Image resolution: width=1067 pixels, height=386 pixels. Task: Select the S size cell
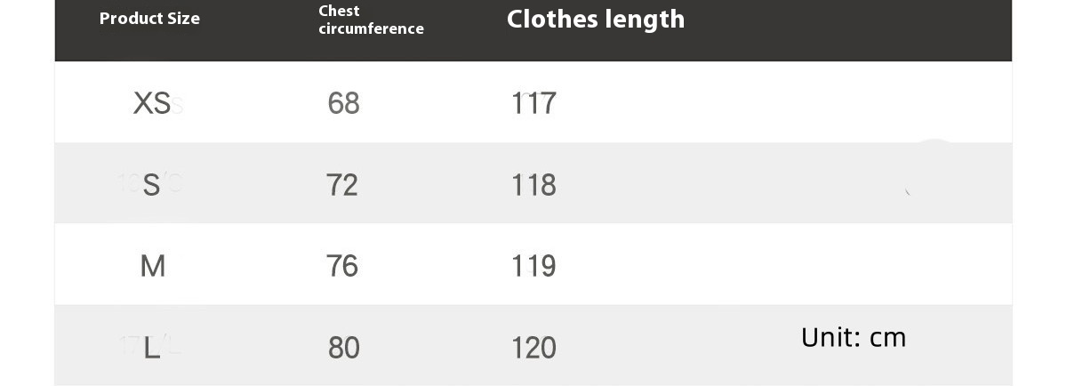151,185
